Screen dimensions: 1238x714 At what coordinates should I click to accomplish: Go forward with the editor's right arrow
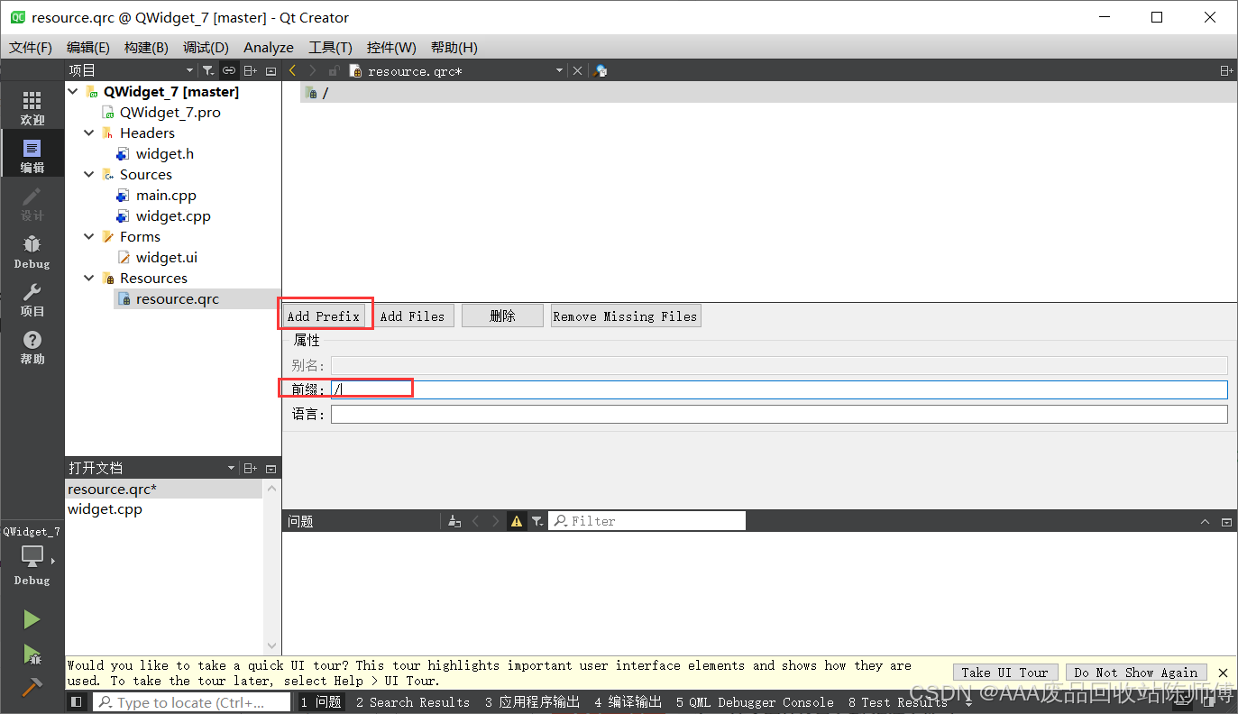[313, 70]
